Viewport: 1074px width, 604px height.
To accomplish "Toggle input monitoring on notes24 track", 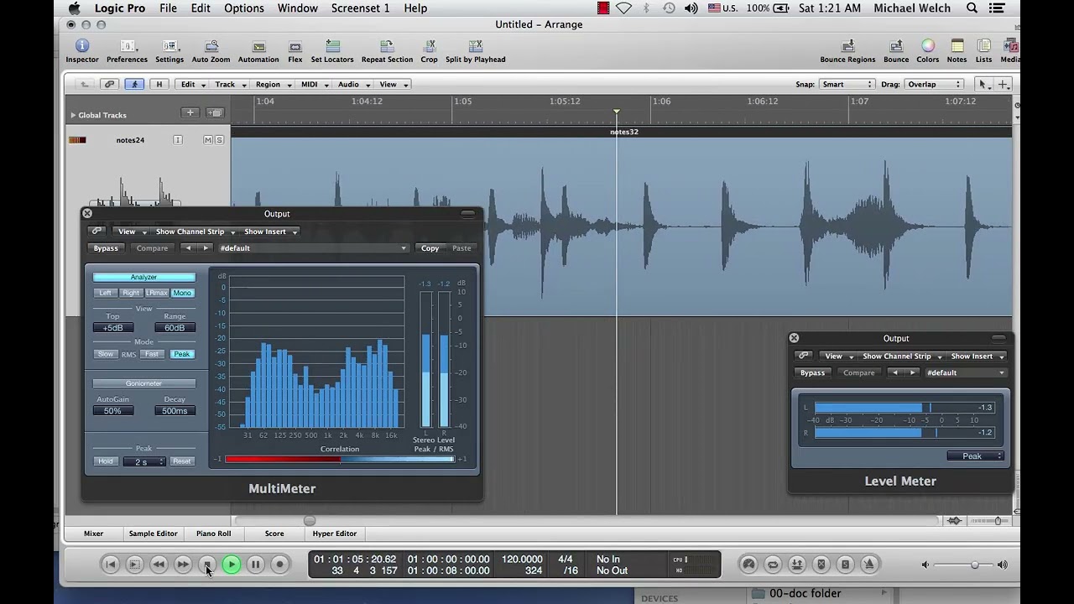I will click(178, 140).
